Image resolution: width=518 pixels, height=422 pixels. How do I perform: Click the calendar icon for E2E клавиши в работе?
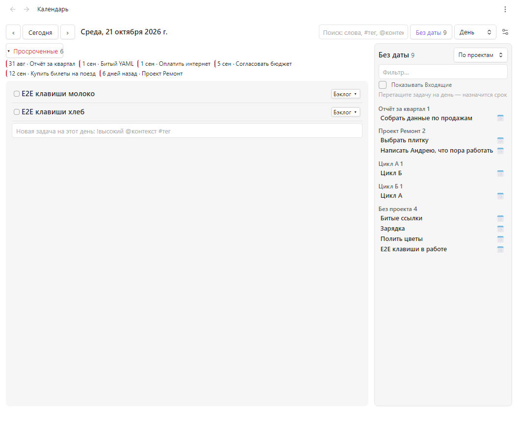pos(500,249)
